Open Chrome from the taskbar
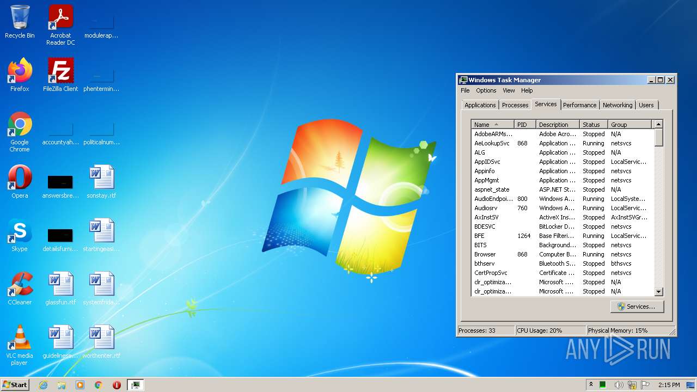Screen dimensions: 697x392 (x=99, y=385)
